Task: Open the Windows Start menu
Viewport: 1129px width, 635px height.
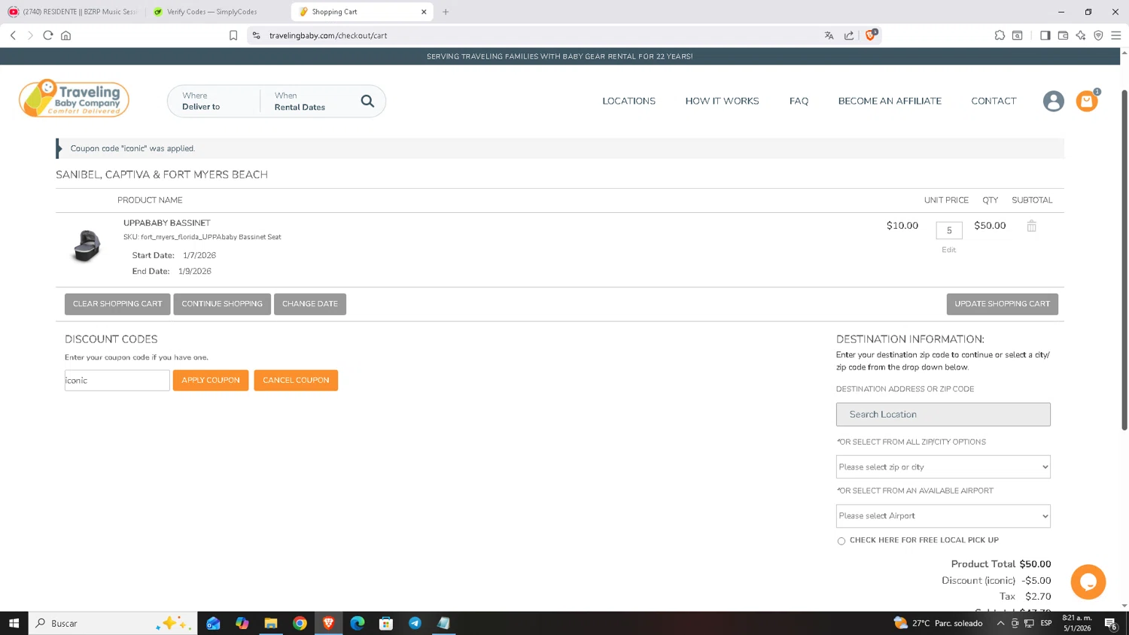Action: (x=14, y=623)
